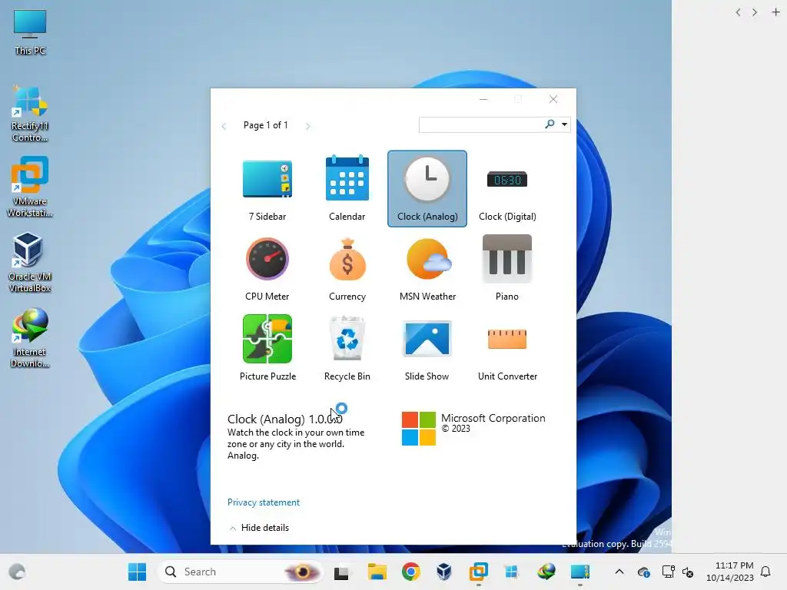Open the Privacy statement link

click(264, 502)
